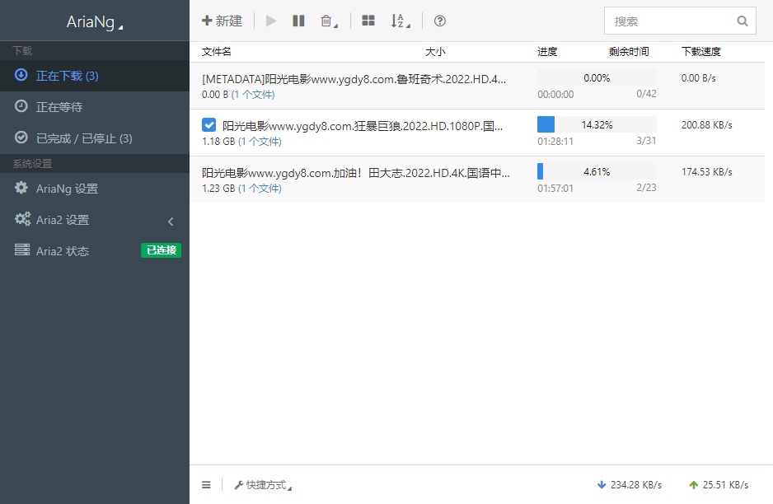Open Finished / Stopped (3) tab
Viewport: 773px width, 504px height.
coord(95,138)
